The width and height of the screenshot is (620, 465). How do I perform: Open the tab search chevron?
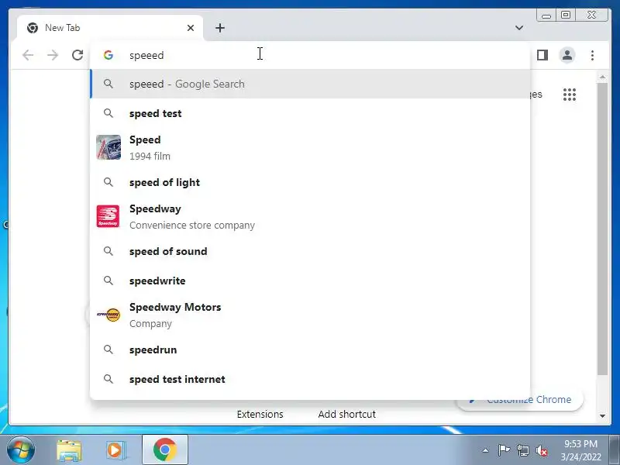pos(519,28)
